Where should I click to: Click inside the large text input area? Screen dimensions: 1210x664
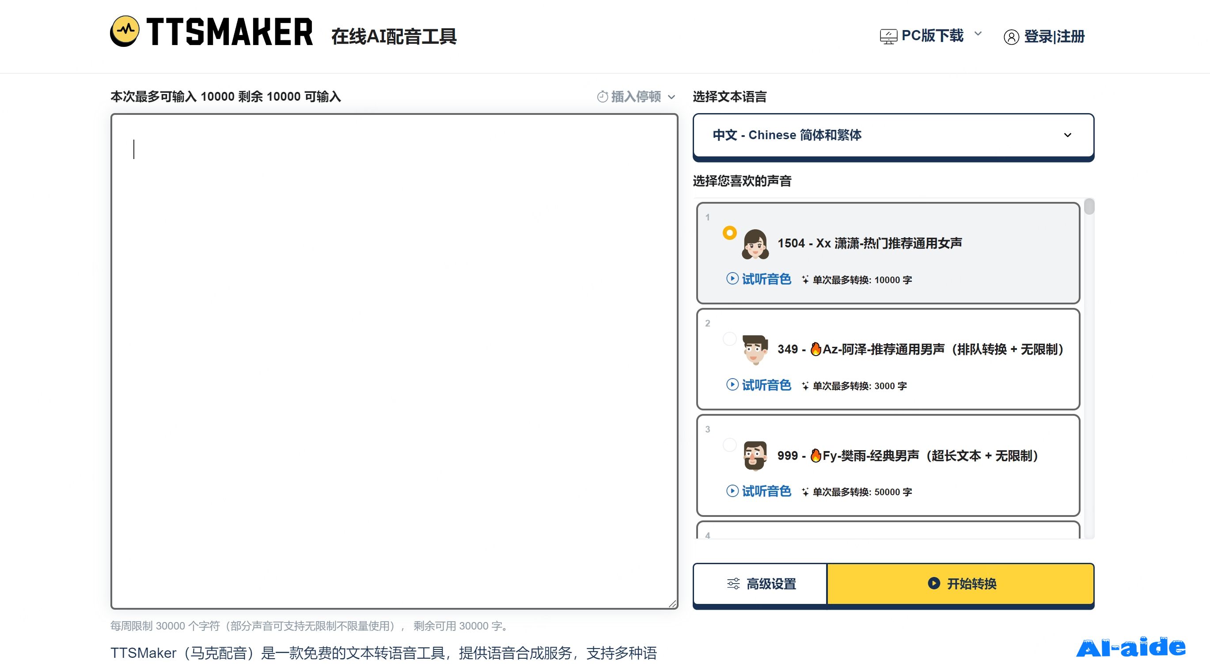394,361
